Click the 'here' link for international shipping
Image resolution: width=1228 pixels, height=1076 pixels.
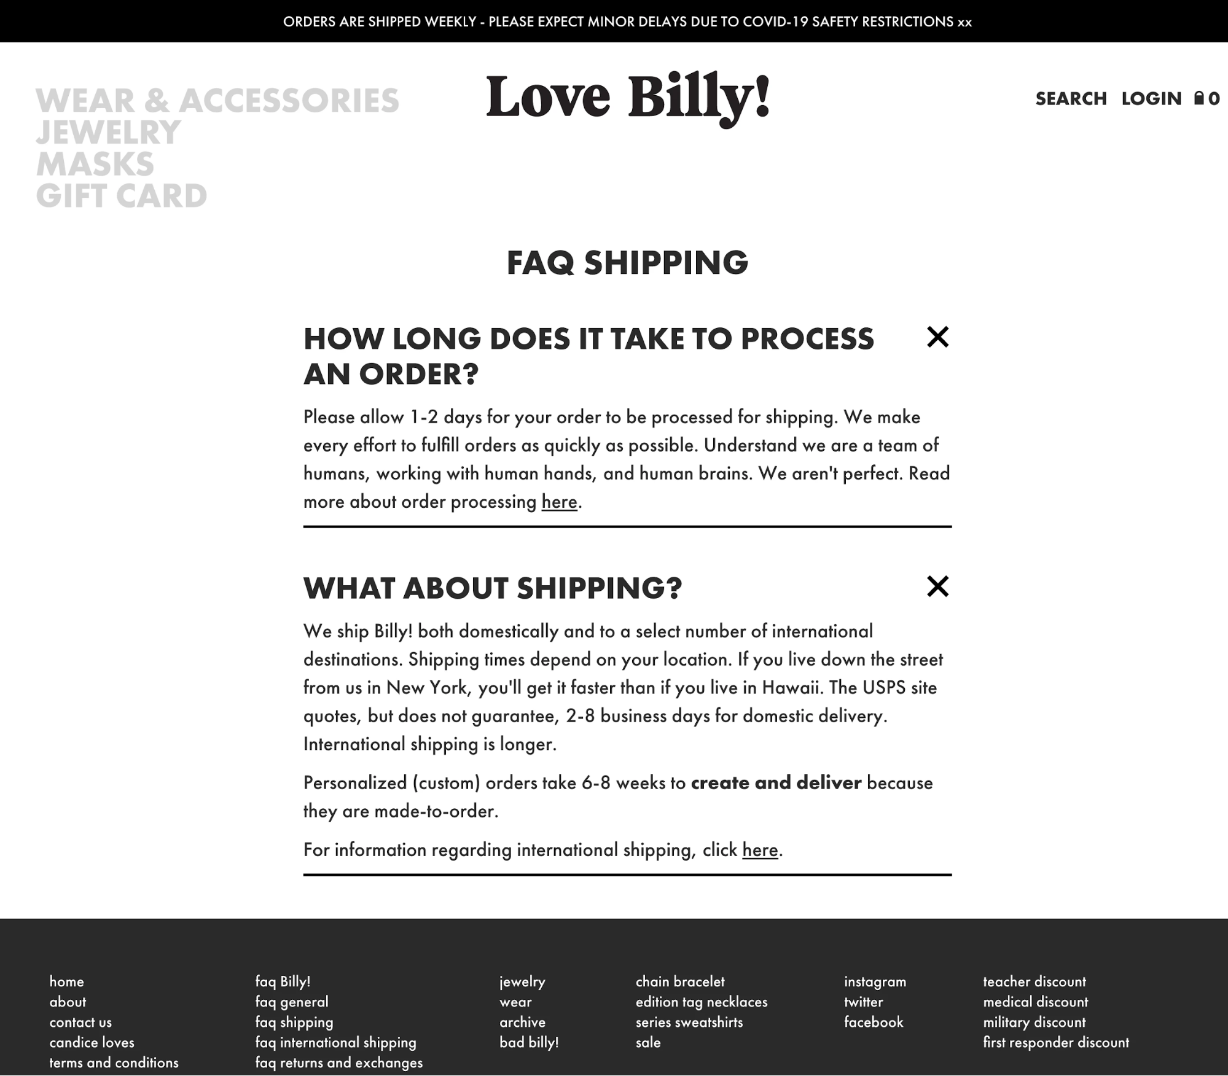[759, 849]
